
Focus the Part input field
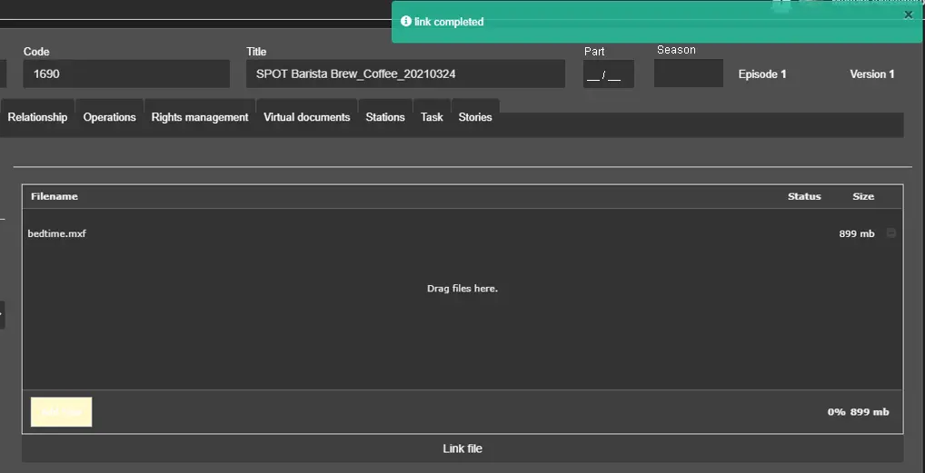click(x=608, y=75)
